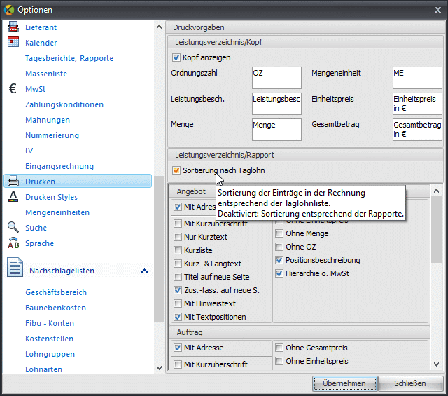Check Auftrag Ohne Einheitspreis option

279,361
